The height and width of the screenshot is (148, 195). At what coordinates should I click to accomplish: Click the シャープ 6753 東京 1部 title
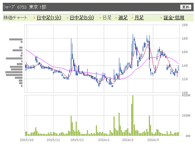(25, 7)
